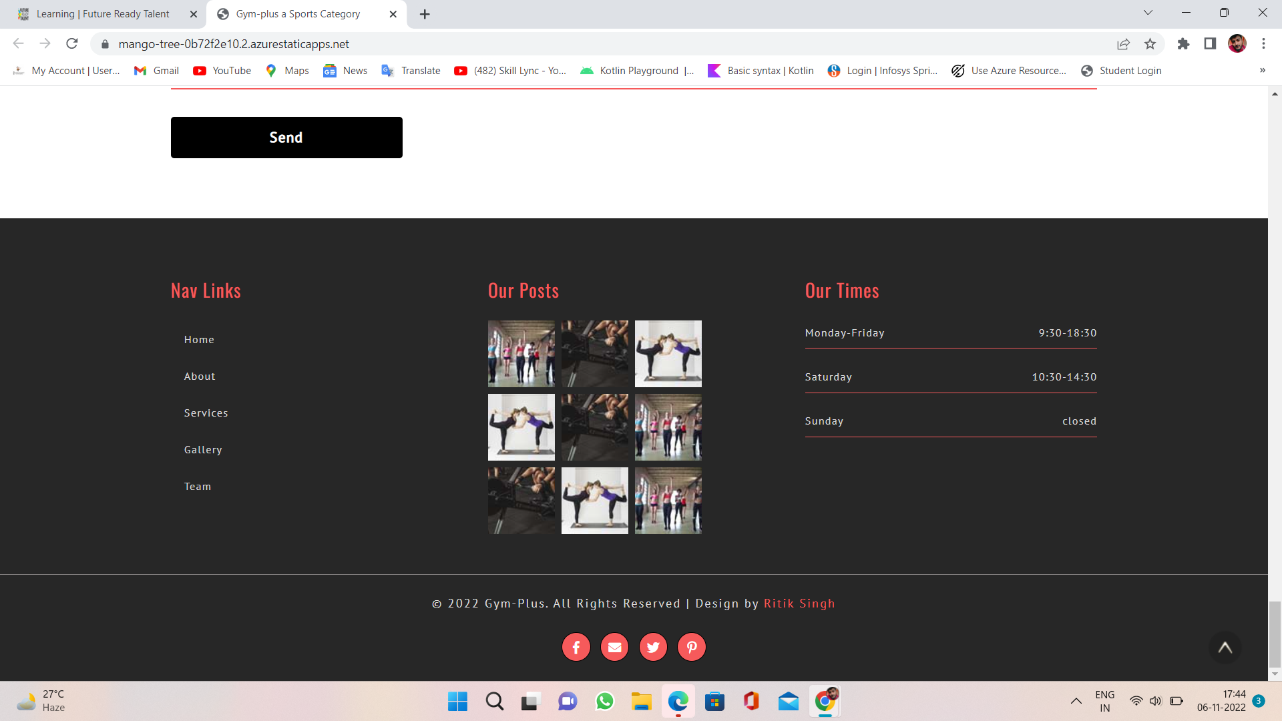The height and width of the screenshot is (721, 1282).
Task: Click the Facebook icon in footer
Action: click(576, 647)
